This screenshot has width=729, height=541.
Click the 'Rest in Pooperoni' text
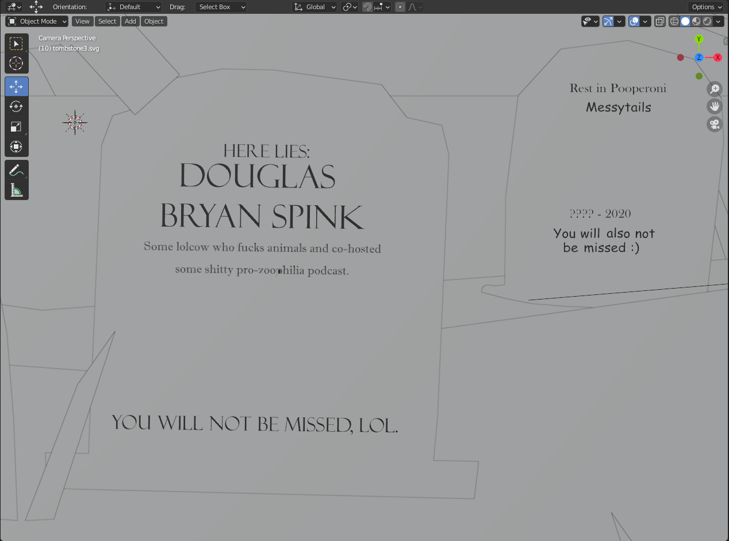(x=618, y=88)
